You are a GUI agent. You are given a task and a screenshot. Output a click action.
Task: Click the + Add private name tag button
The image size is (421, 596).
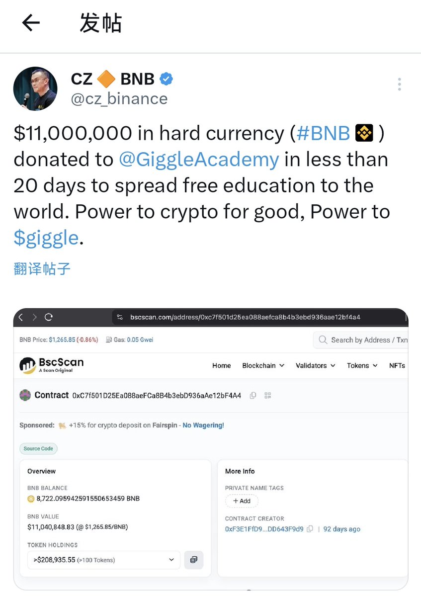tap(242, 501)
